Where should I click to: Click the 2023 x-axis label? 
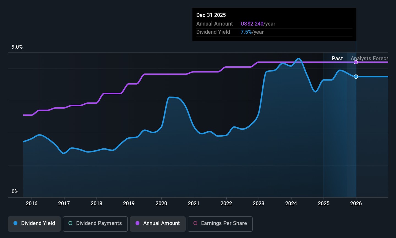pyautogui.click(x=258, y=203)
